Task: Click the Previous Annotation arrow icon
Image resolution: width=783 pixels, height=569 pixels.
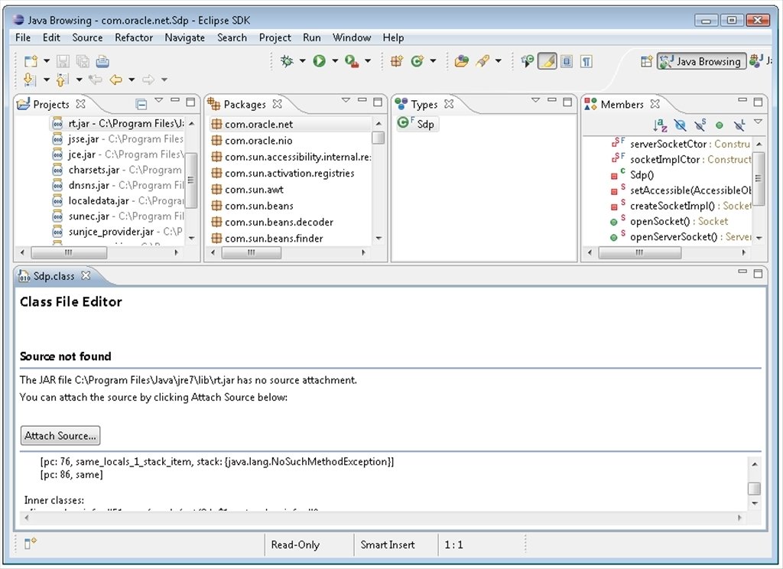Action: tap(63, 80)
